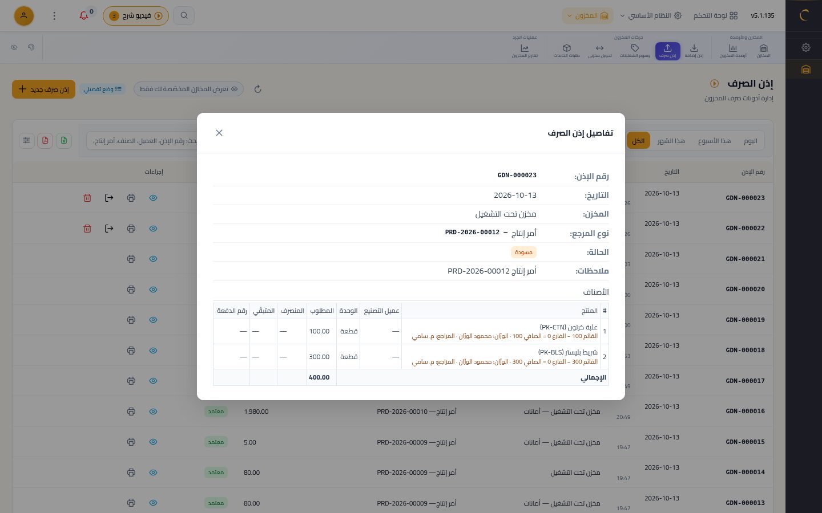Click the crossed-eye icon in the ribbon corner

point(14,47)
